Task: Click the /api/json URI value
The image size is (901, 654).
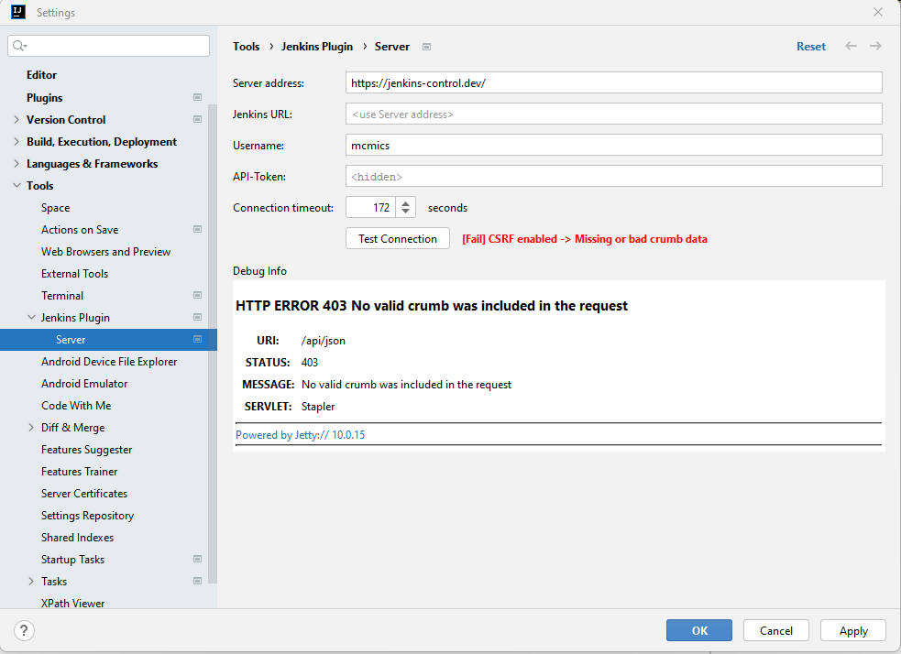Action: tap(324, 341)
